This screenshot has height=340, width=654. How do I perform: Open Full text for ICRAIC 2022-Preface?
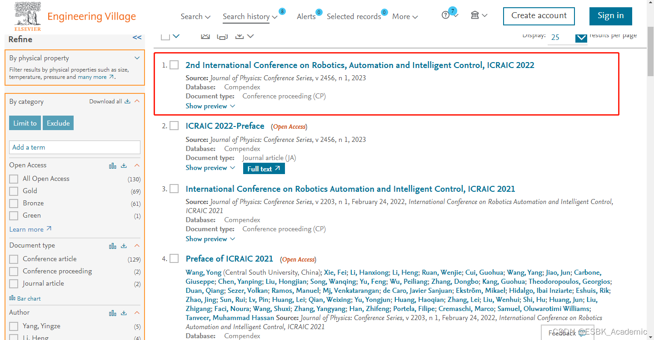tap(264, 169)
